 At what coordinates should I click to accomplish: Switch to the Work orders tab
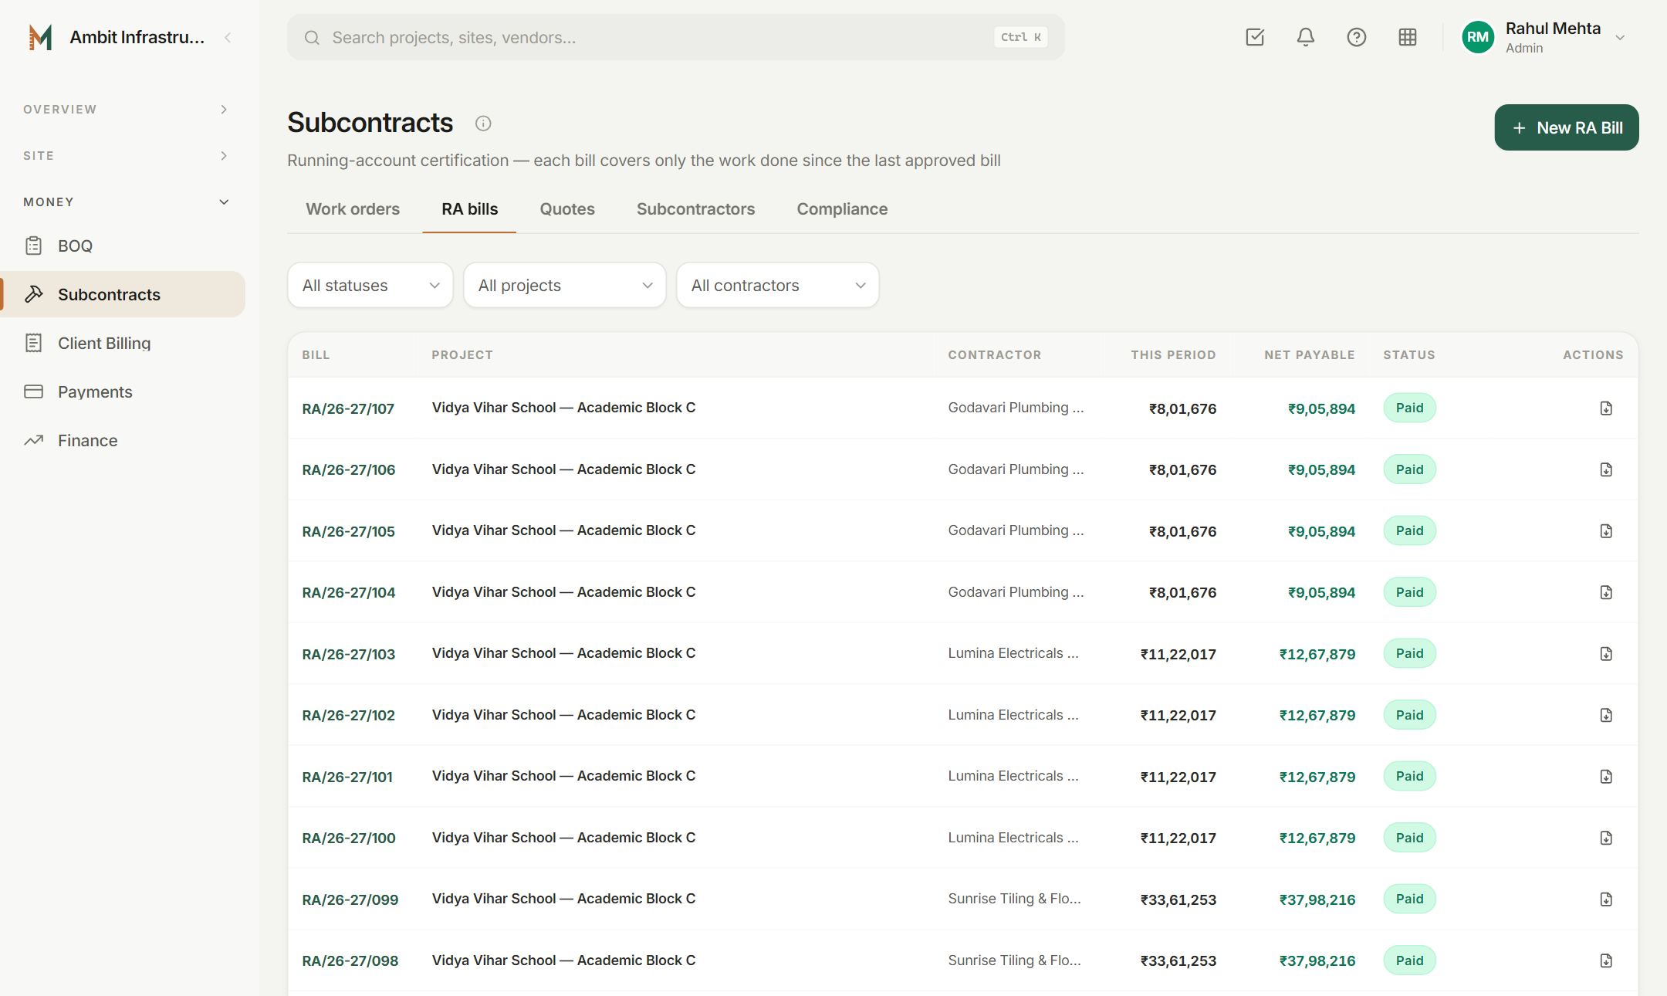(x=353, y=209)
